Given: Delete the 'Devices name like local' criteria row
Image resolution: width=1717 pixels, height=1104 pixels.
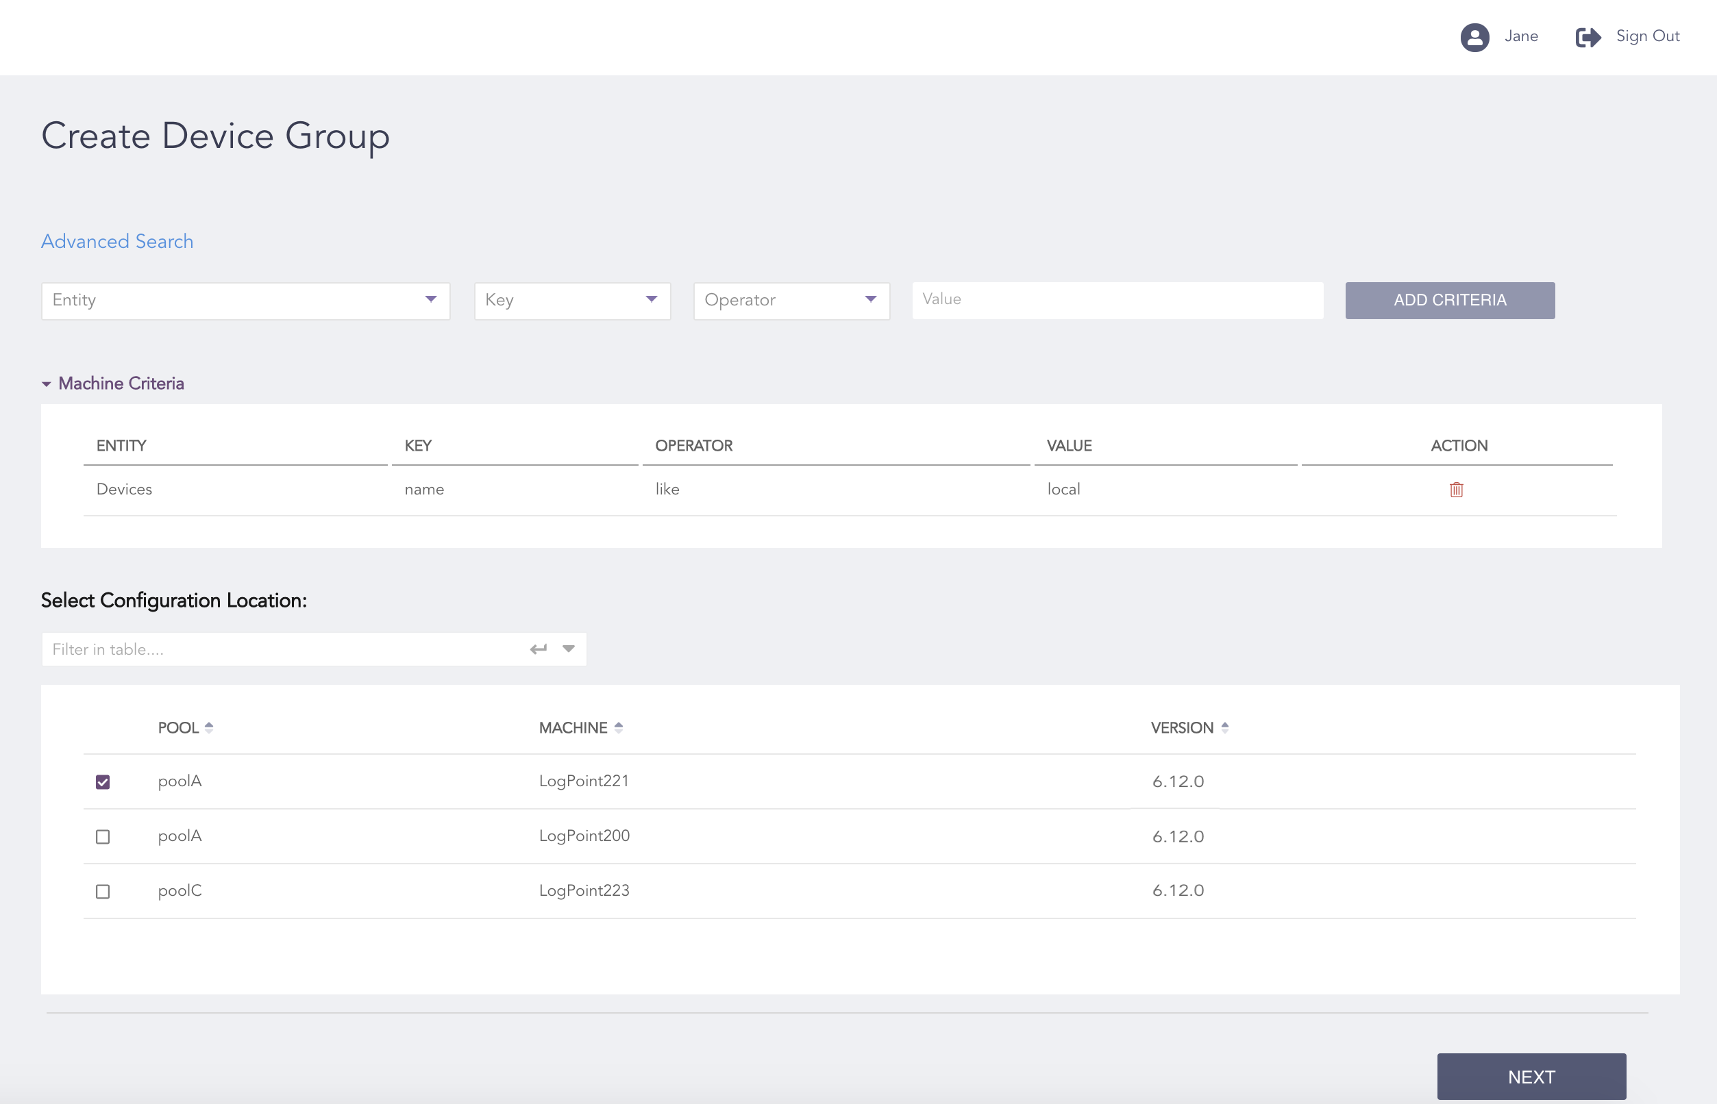Looking at the screenshot, I should click(x=1457, y=490).
